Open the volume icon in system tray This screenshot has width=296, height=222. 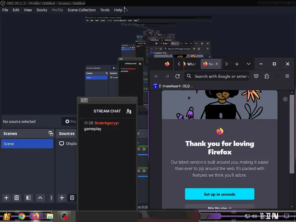pos(254,216)
